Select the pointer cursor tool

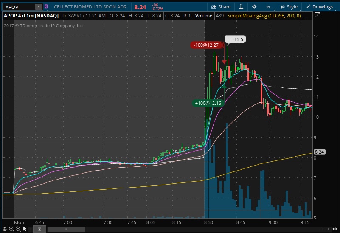[25, 229]
